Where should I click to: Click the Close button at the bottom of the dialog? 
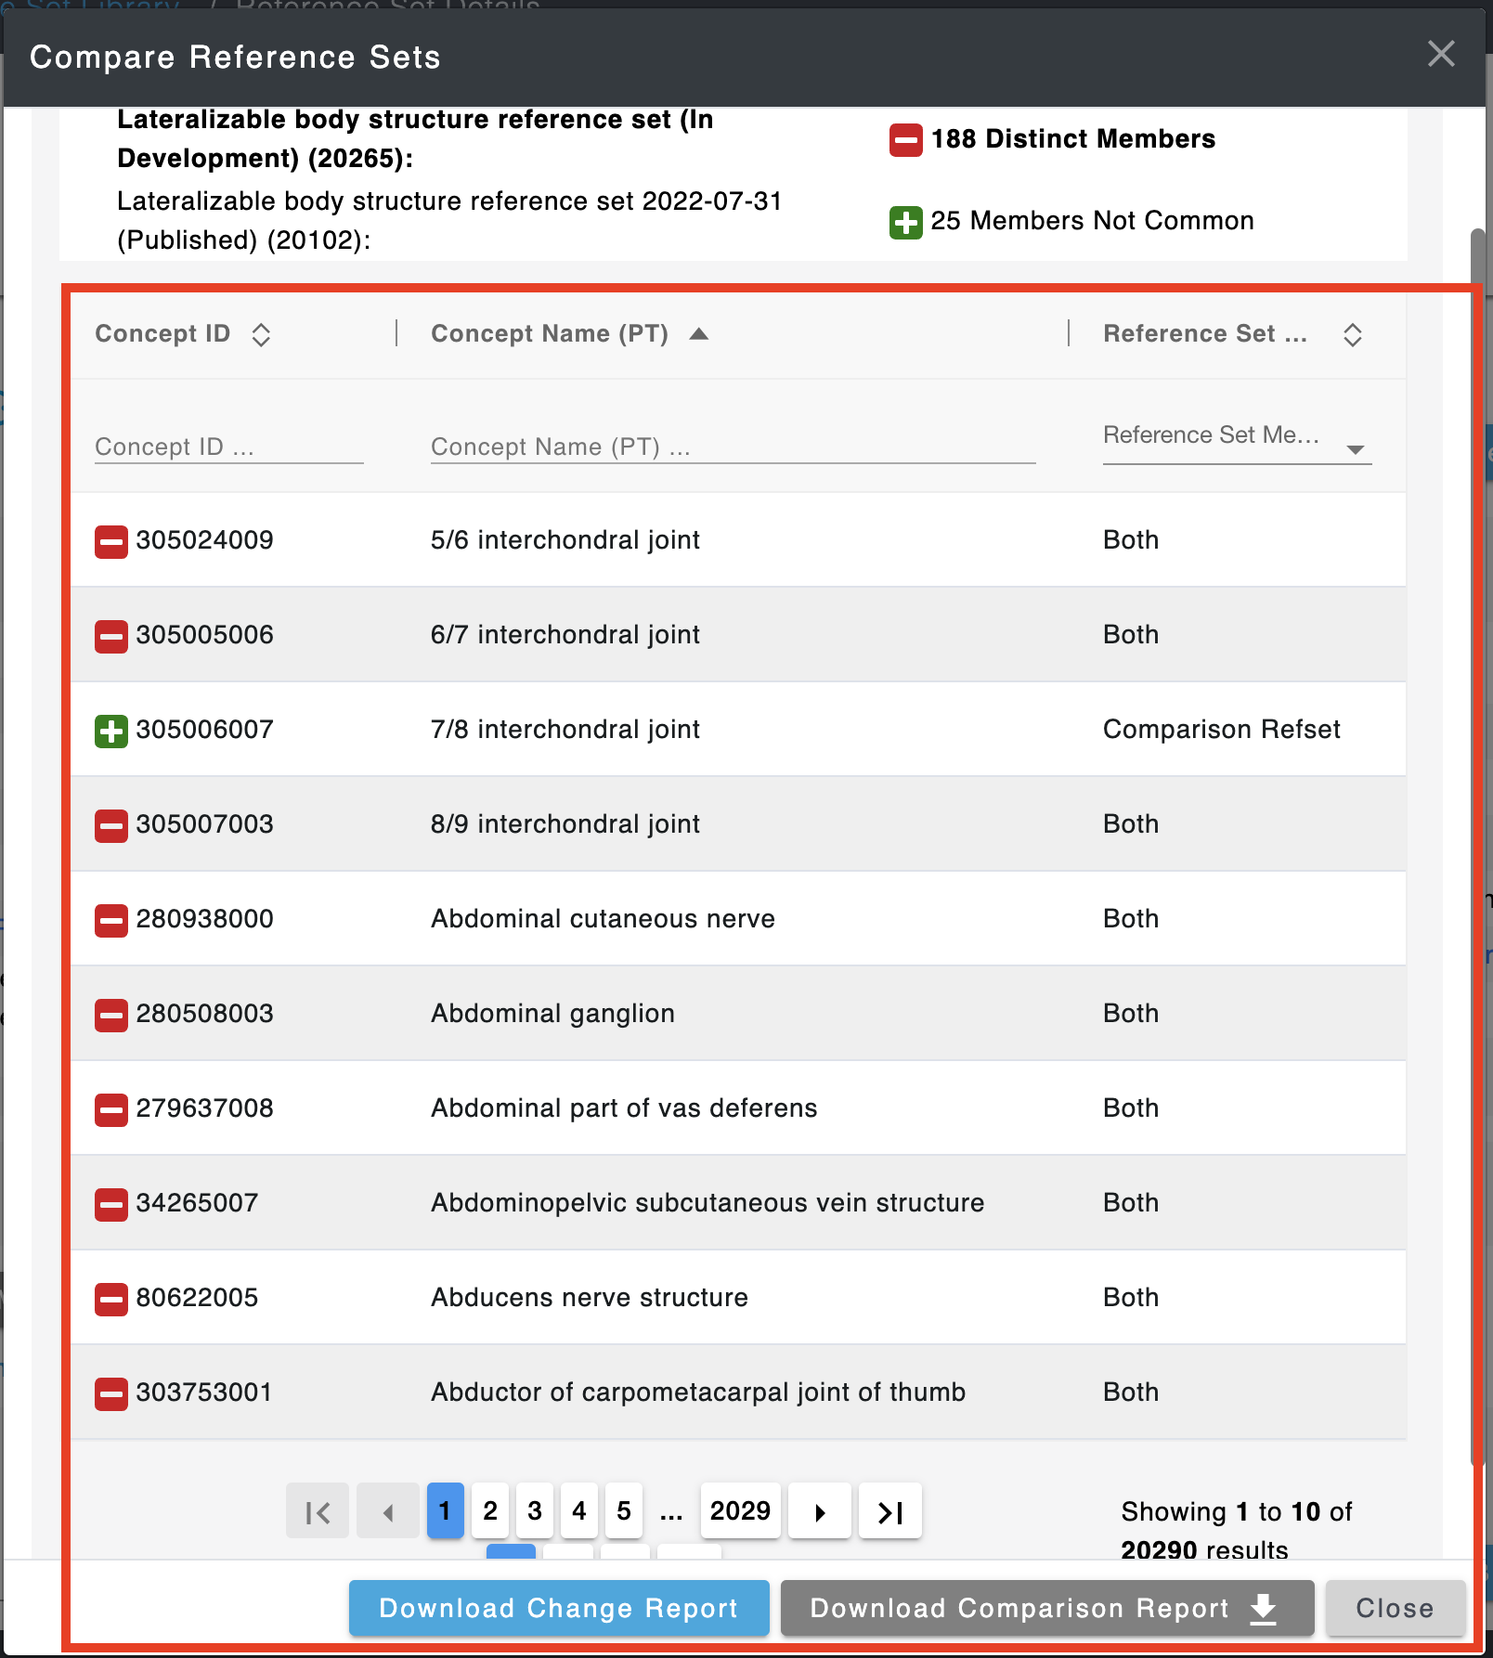click(1396, 1608)
